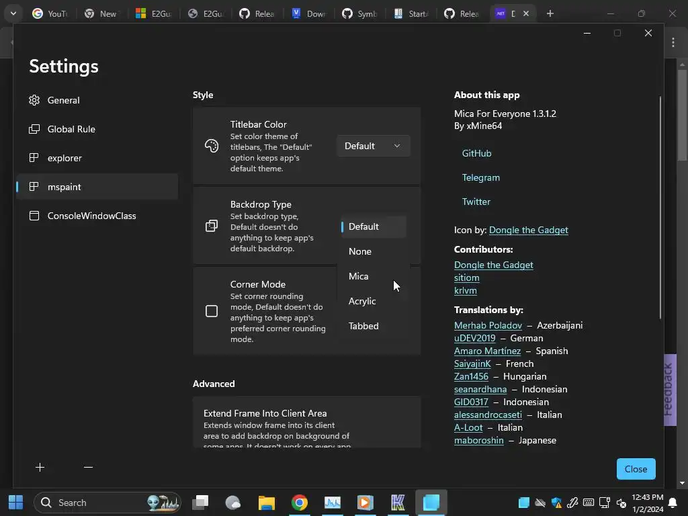The height and width of the screenshot is (516, 688).
Task: Open Google Chrome from the taskbar
Action: [x=299, y=503]
